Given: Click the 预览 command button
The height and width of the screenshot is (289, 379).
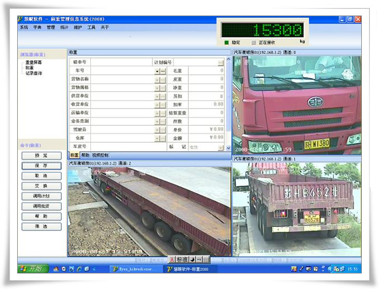Looking at the screenshot, I should tap(41, 156).
